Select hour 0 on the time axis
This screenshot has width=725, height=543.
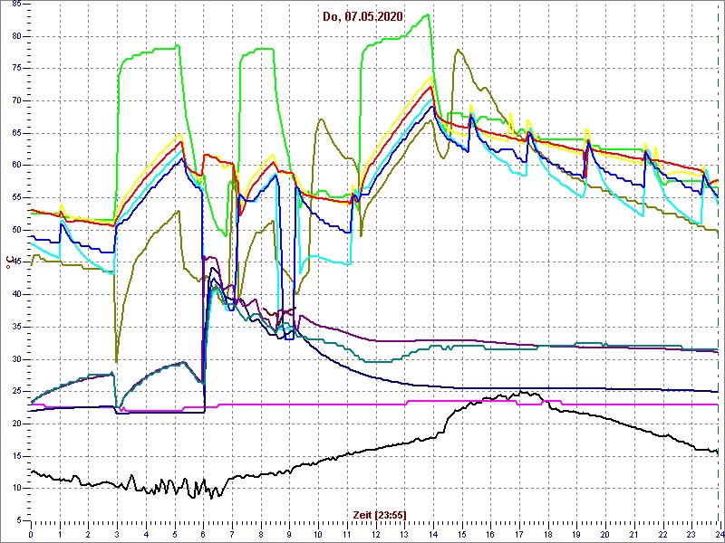31,534
